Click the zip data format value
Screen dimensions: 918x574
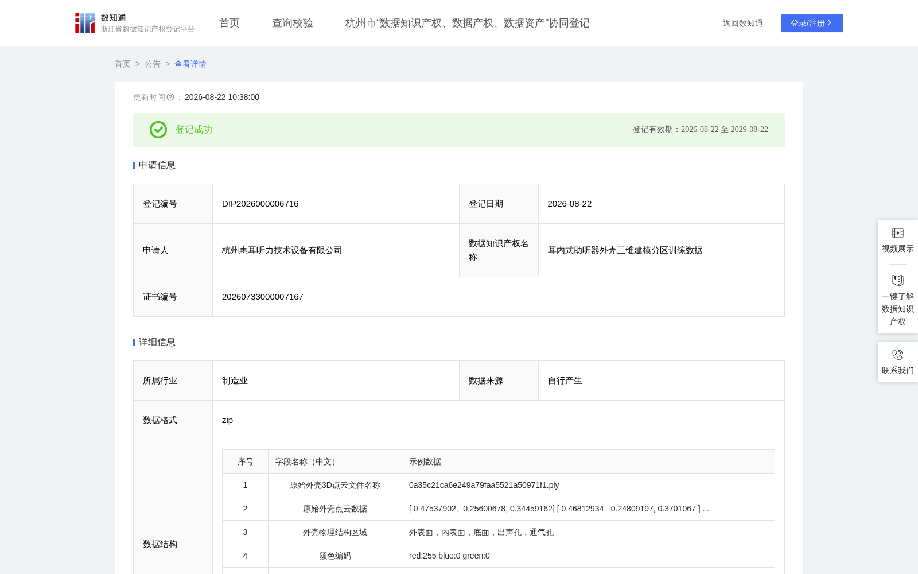click(228, 420)
